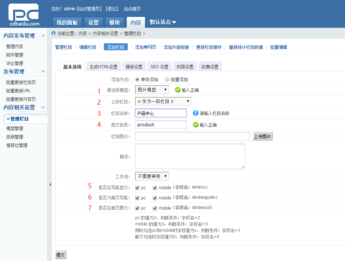Viewport: 345px width, 261px height.
Task: Open the 添加单网页 link
Action: pos(145,47)
